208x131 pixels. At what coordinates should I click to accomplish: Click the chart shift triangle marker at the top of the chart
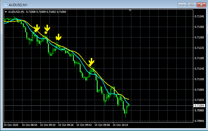(130, 10)
